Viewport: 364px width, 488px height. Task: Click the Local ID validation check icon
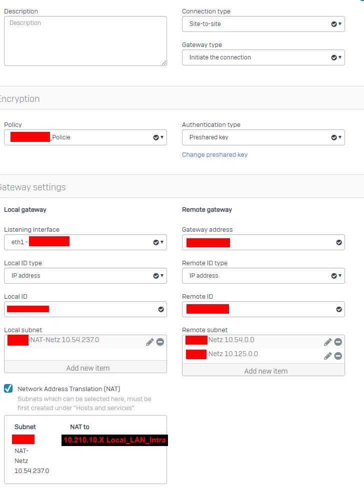[x=161, y=309]
